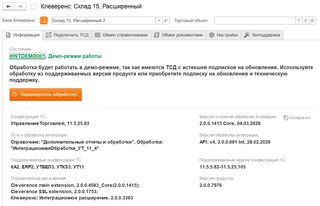The width and height of the screenshot is (320, 206).
Task: Clear the Торговый объект field
Action: pos(305,20)
